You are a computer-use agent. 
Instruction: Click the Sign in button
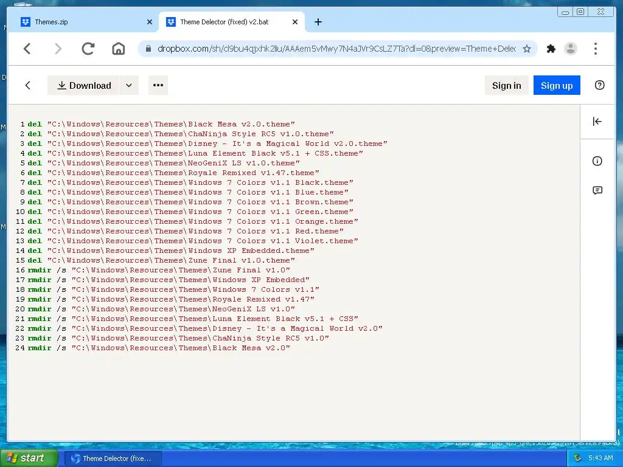click(507, 85)
